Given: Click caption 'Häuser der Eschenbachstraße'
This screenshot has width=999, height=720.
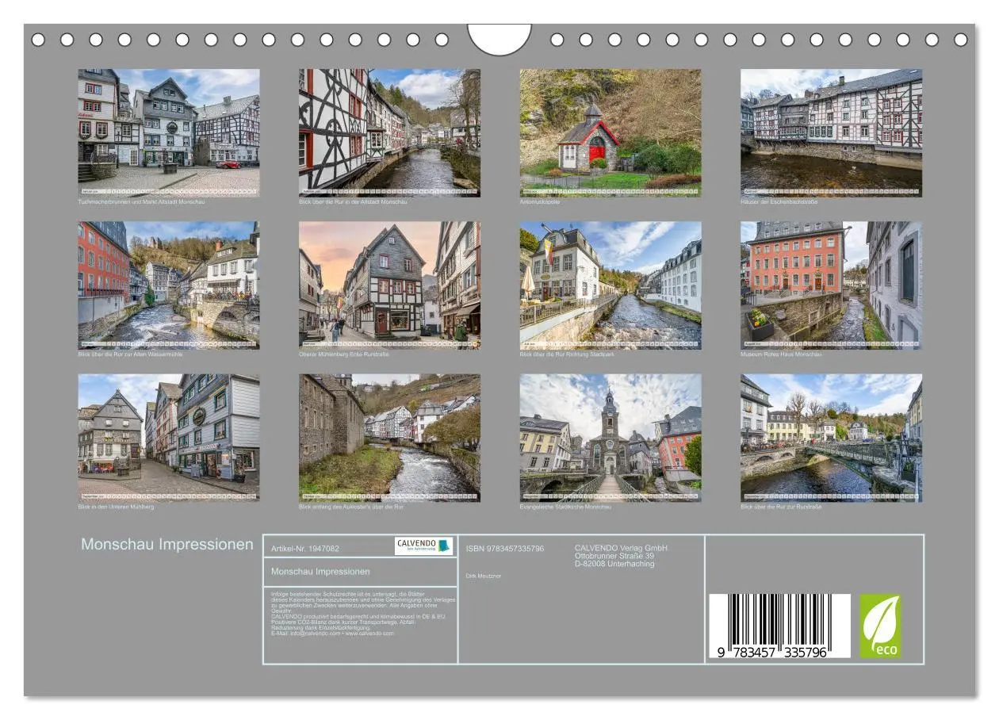Looking at the screenshot, I should coord(779,201).
